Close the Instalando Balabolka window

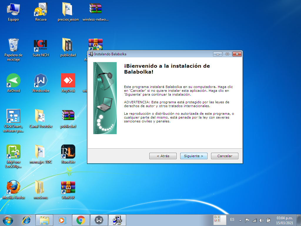click(237, 54)
